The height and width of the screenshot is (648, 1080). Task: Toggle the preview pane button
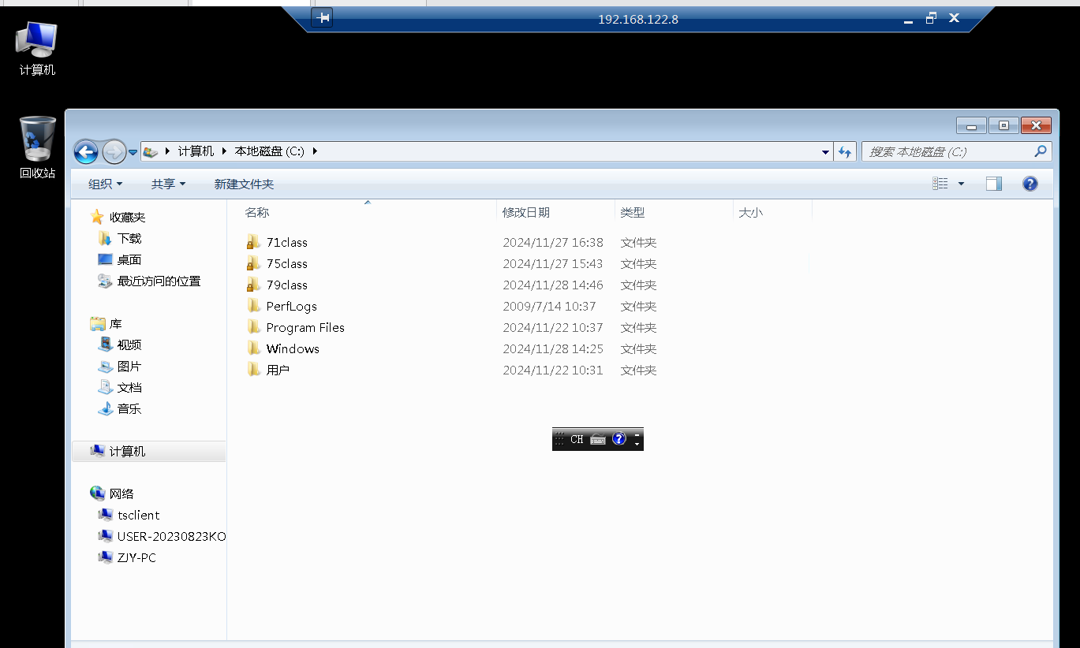(994, 184)
